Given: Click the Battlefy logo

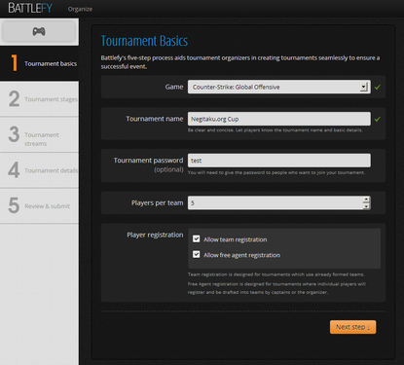Looking at the screenshot, I should [x=30, y=8].
